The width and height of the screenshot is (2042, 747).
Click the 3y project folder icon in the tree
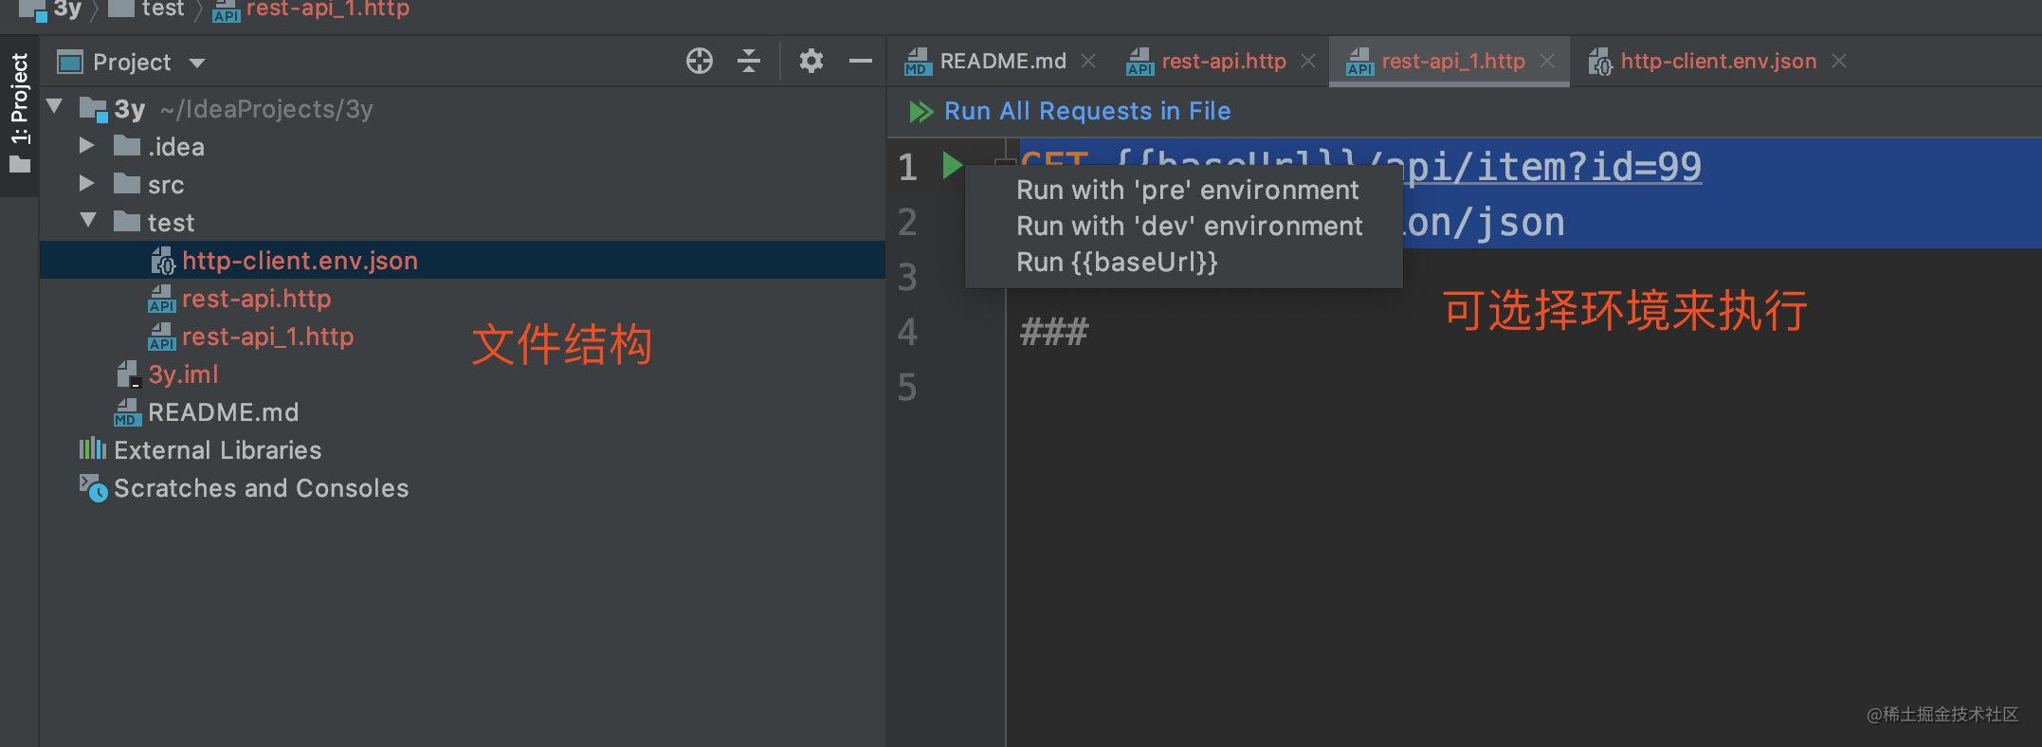(x=93, y=110)
